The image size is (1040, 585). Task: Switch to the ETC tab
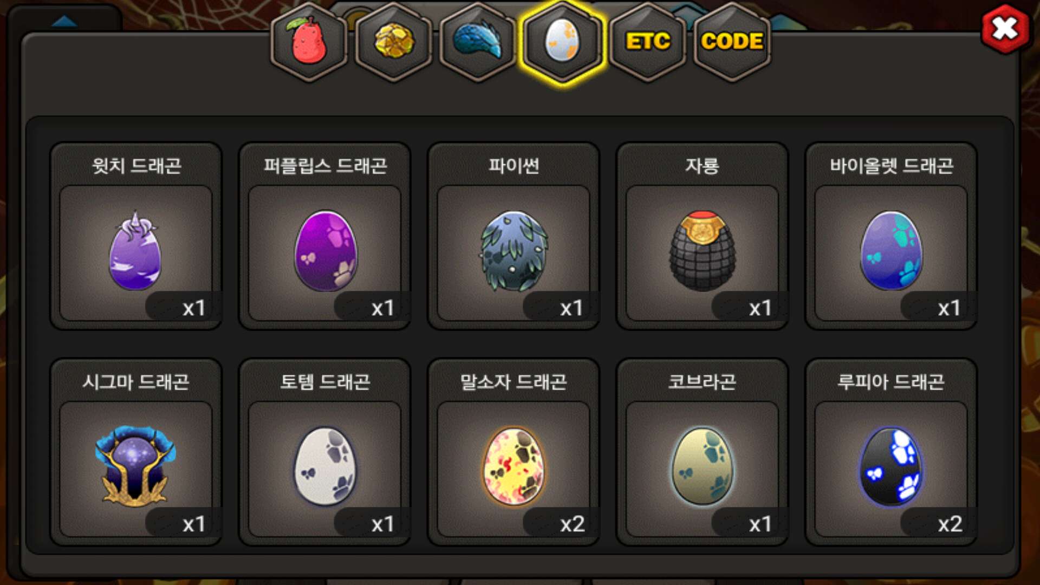click(x=648, y=42)
